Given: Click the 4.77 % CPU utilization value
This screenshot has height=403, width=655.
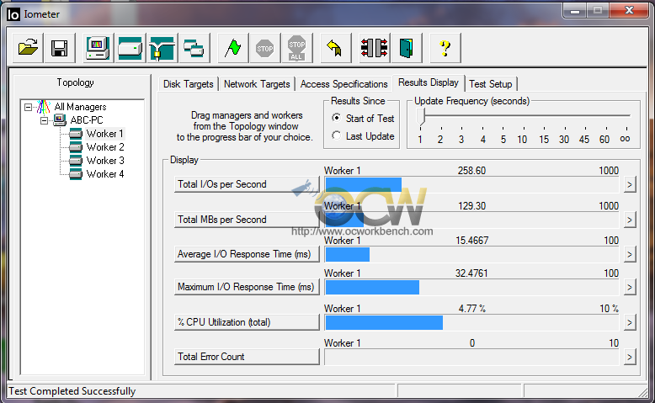Looking at the screenshot, I should (472, 309).
